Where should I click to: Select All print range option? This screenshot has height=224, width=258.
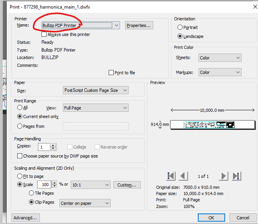click(x=20, y=108)
